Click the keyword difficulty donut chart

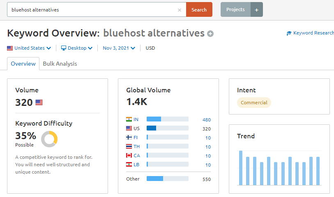(x=49, y=139)
